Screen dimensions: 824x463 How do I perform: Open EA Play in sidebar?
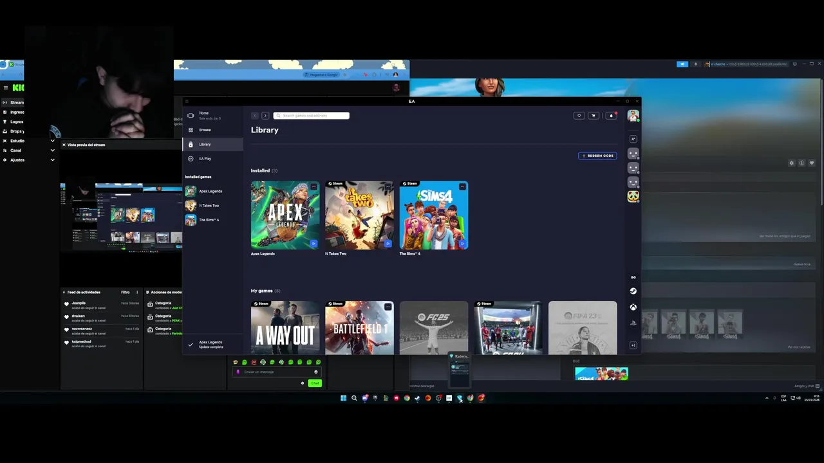tap(212, 158)
